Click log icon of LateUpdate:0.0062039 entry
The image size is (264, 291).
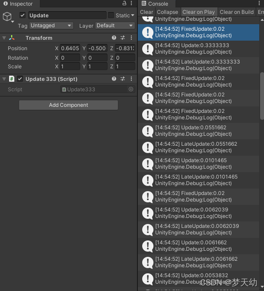pos(148,230)
